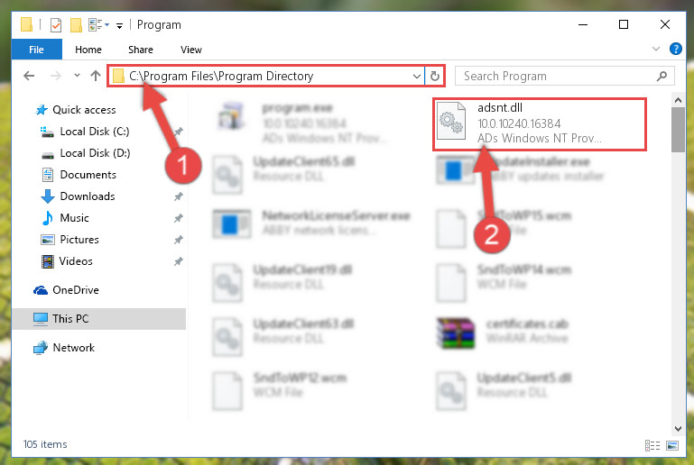
Task: Toggle the pin next to Music
Action: [179, 218]
